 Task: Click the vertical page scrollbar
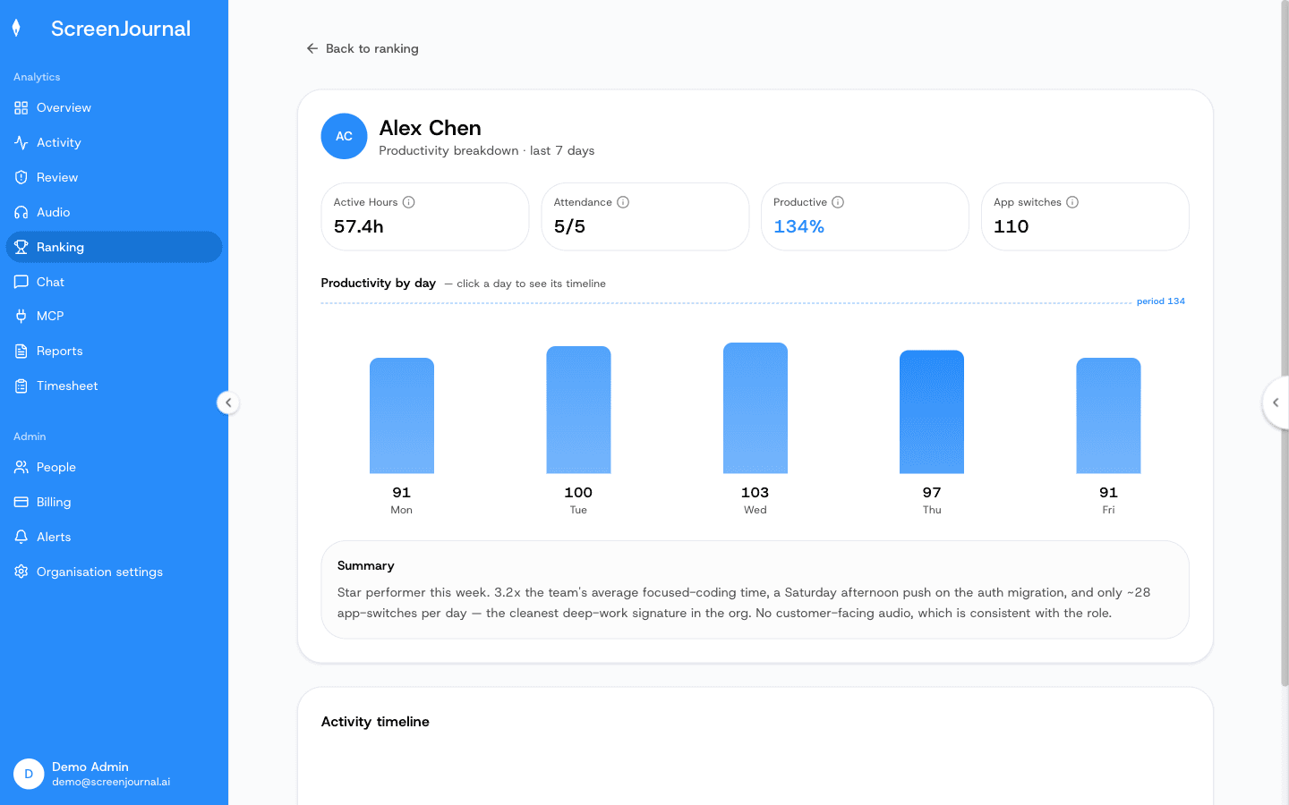1285,344
